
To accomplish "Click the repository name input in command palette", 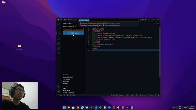I will (108, 20).
